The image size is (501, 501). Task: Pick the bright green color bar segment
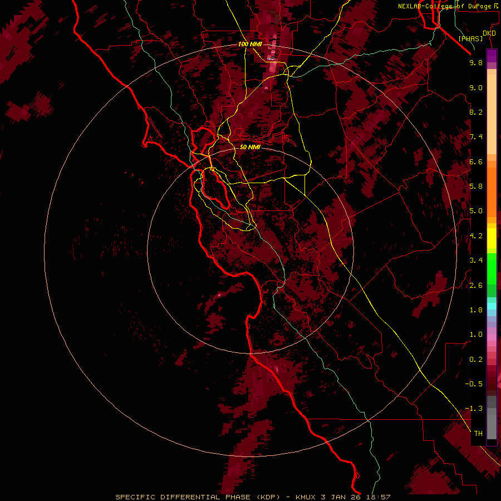click(492, 269)
